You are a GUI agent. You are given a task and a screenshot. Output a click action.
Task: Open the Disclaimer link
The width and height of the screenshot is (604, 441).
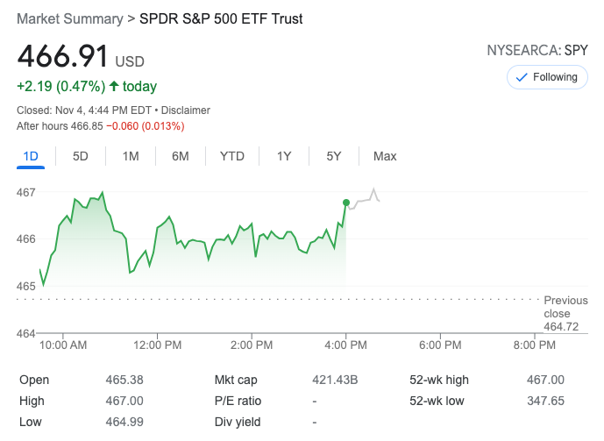[x=186, y=110]
